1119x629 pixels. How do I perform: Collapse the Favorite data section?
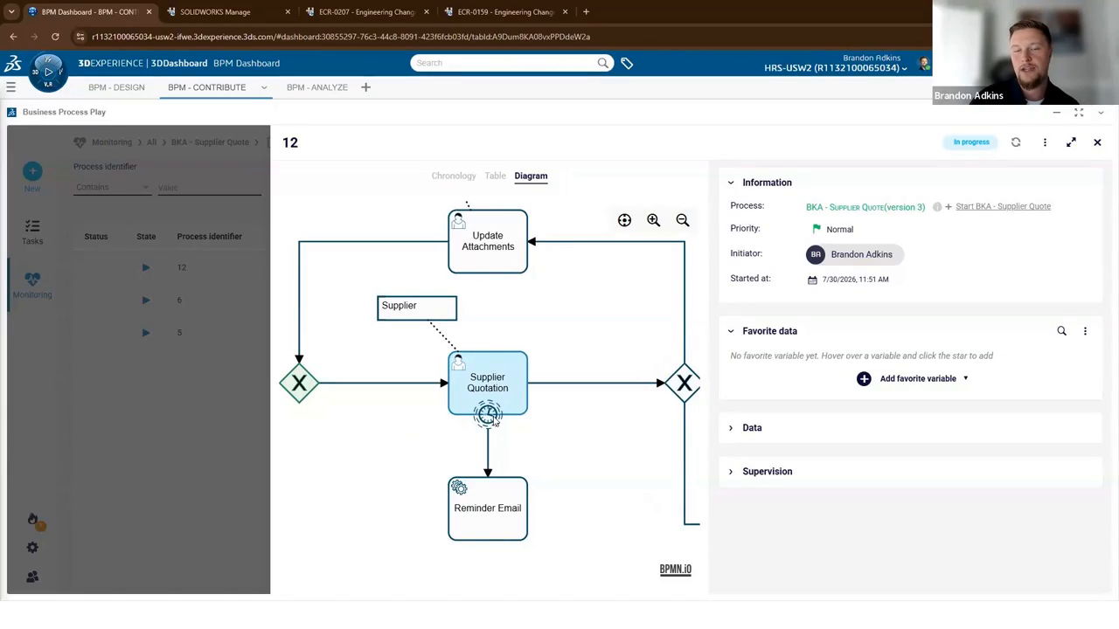731,331
